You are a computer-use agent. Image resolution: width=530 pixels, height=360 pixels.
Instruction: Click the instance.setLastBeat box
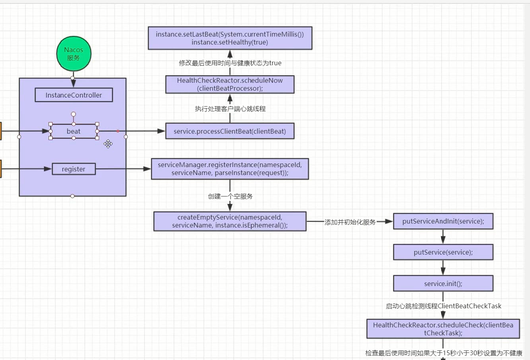(230, 38)
